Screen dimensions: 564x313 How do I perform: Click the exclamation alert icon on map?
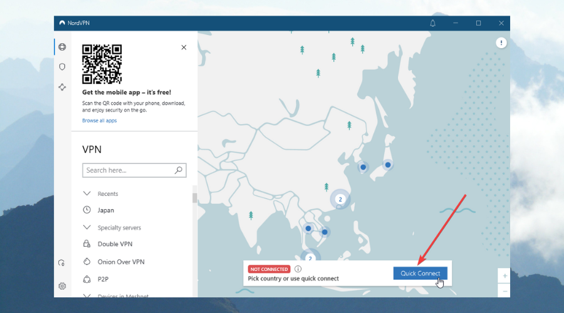501,43
